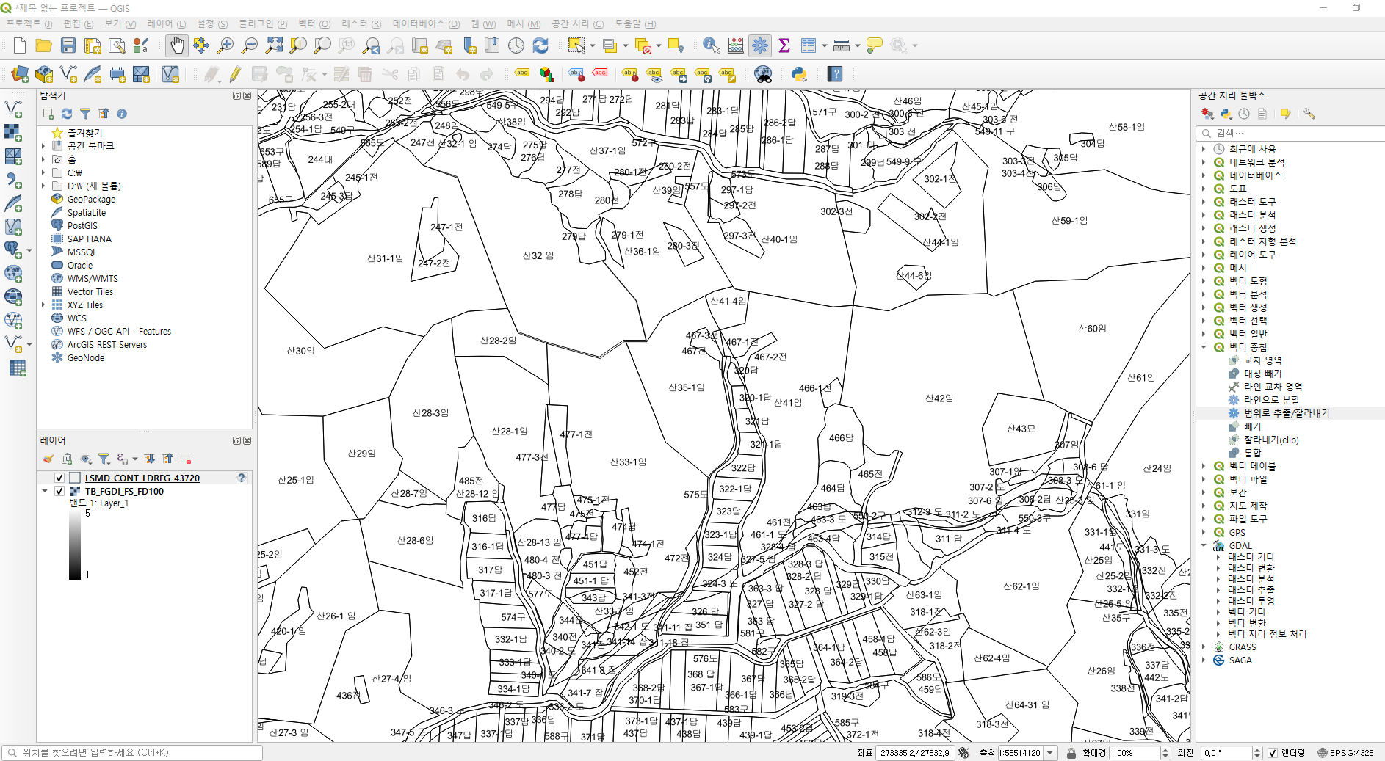Open the 래스터 menu
This screenshot has height=761, width=1385.
[x=361, y=24]
